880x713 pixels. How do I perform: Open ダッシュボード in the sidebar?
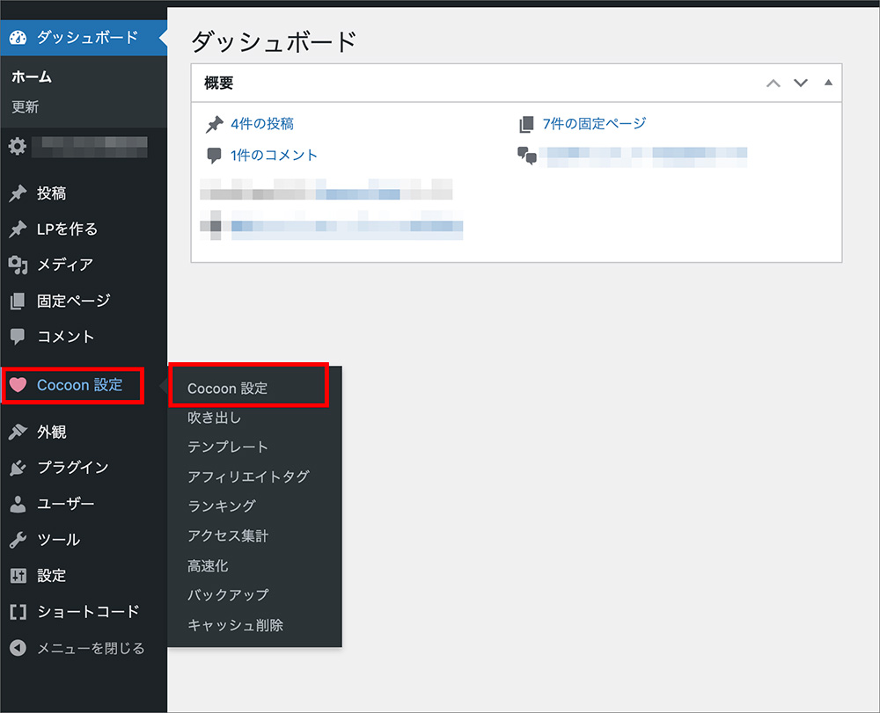84,38
